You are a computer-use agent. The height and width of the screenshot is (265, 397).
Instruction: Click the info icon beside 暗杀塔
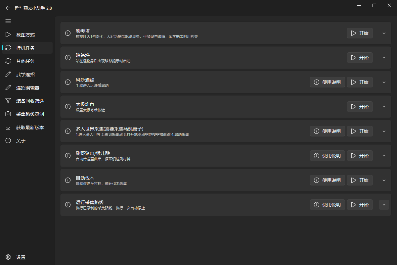(x=68, y=58)
